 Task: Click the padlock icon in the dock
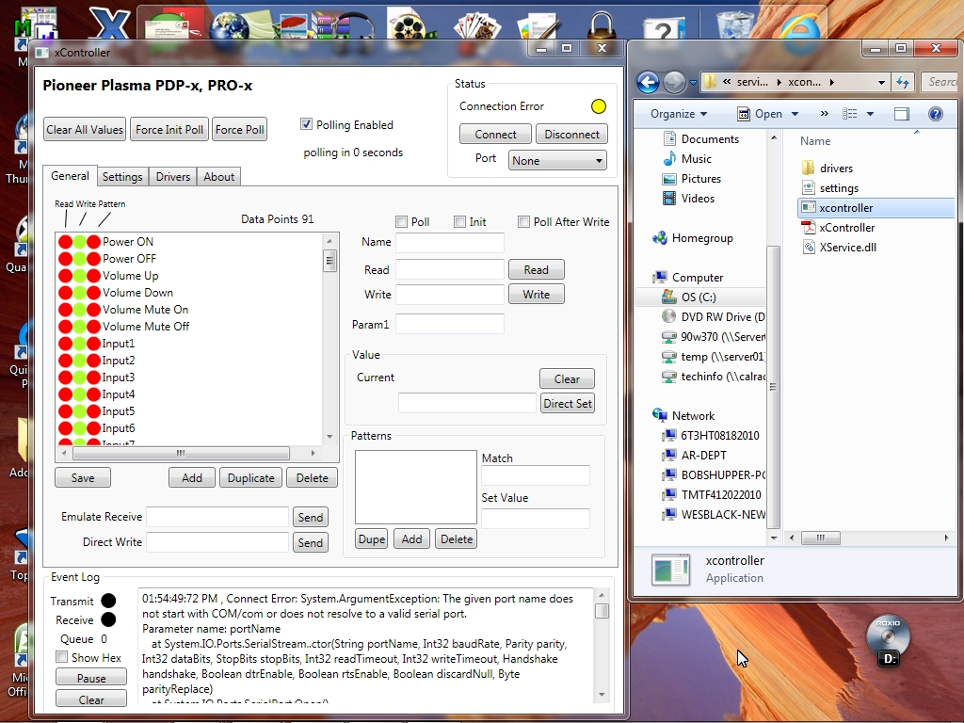601,25
